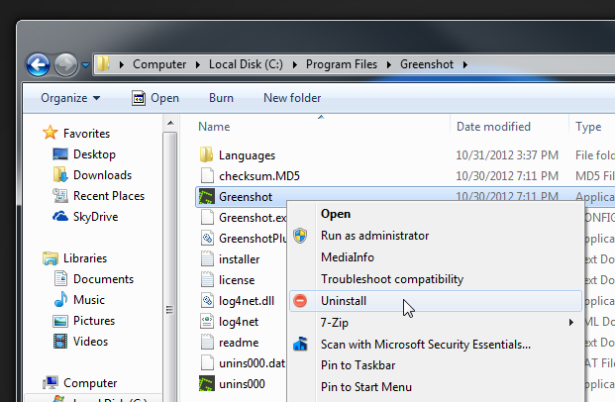Sort by the Name column header
The image size is (615, 402).
click(x=214, y=127)
